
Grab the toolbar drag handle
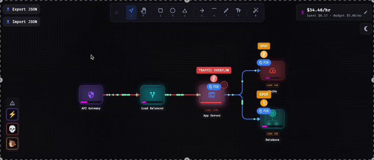[117, 12]
